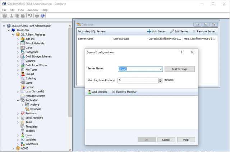Image resolution: width=230 pixels, height=152 pixels.
Task: Collapse the 2017_New_Features vault node
Action: click(x=13, y=34)
